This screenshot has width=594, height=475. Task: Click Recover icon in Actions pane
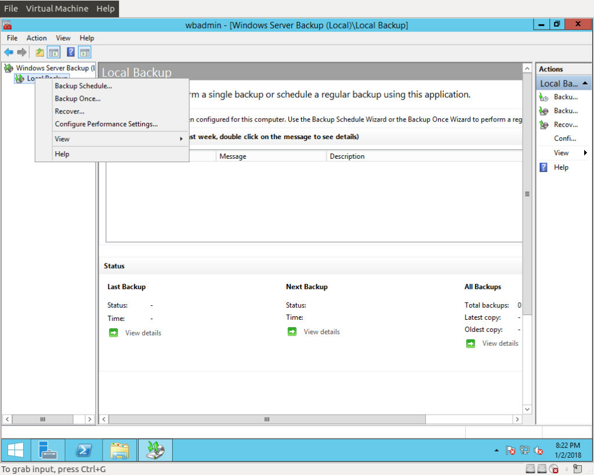coord(544,125)
